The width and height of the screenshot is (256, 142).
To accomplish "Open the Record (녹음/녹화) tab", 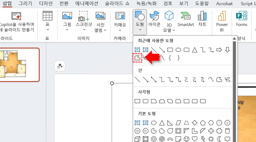I will (146, 3).
